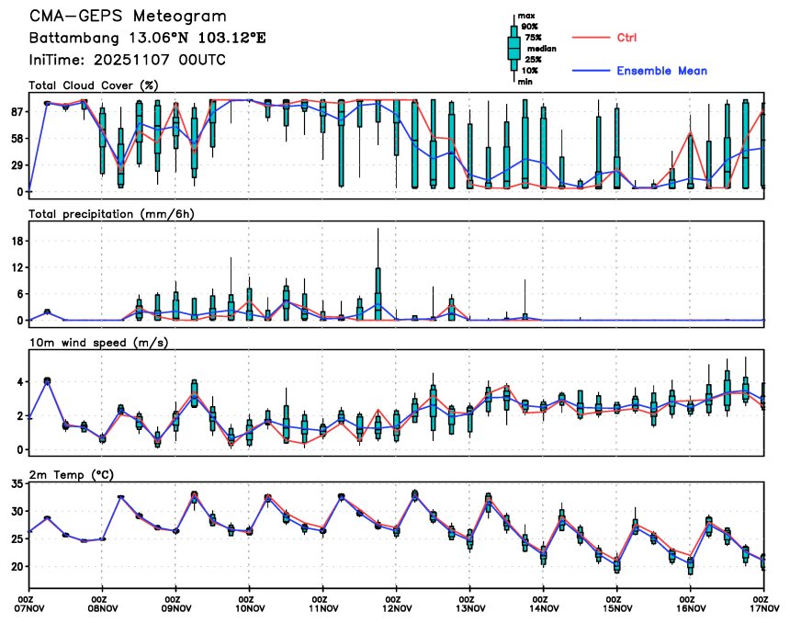Click the Total Cloud Cover (%) panel title
The width and height of the screenshot is (790, 623).
coord(94,85)
